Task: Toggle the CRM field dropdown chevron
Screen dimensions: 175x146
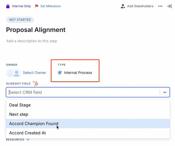Action: pos(165,92)
